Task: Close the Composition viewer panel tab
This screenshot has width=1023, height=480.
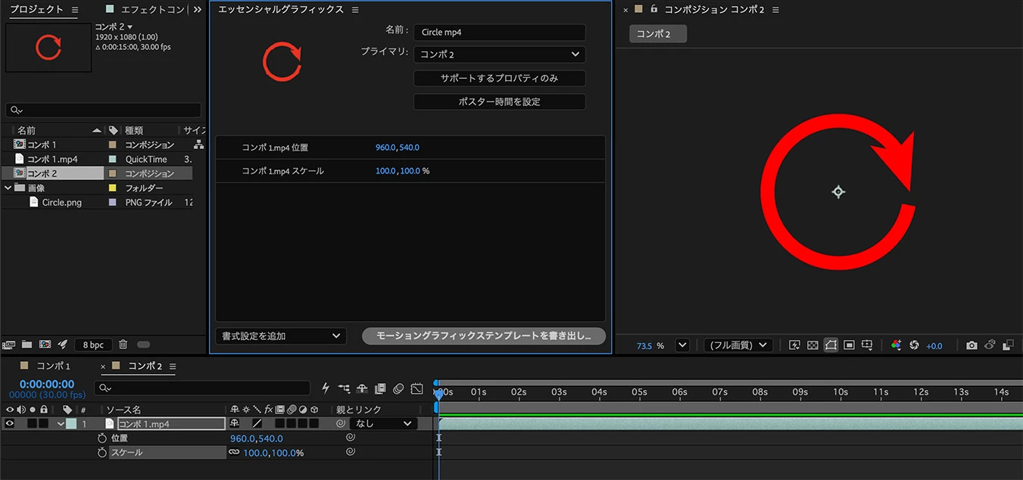Action: pos(625,10)
